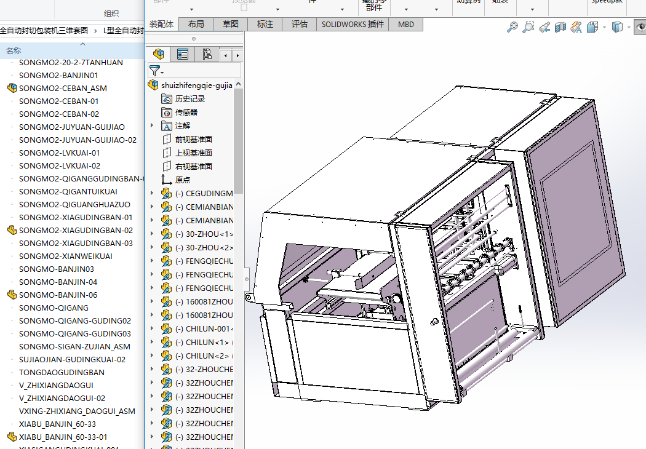Viewport: 646px width, 449px height.
Task: Expand the 注解 annotations folder
Action: [x=153, y=125]
